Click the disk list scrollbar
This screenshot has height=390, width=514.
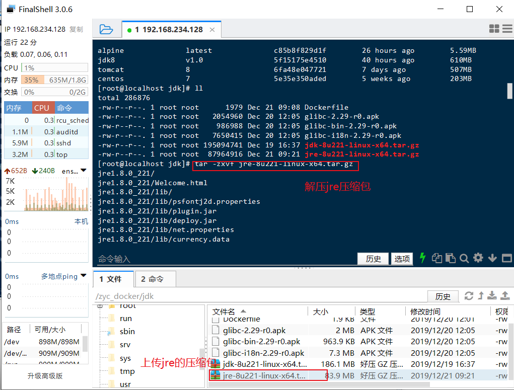tap(85, 344)
